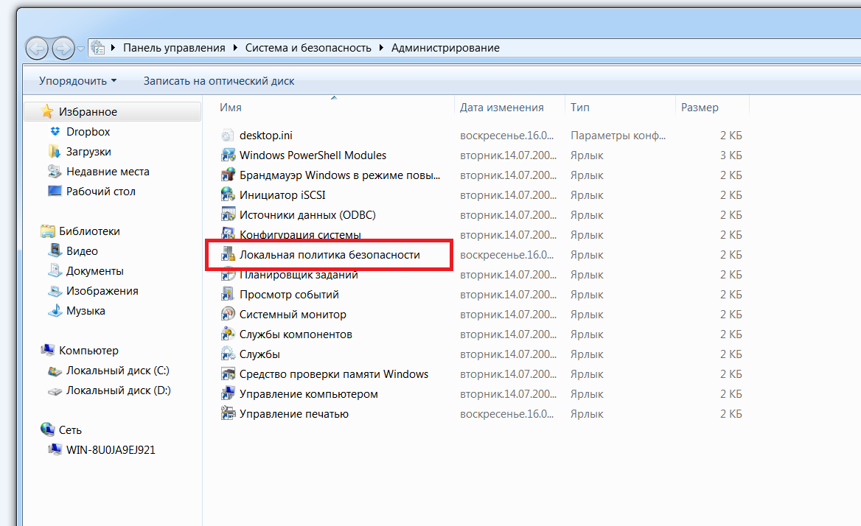This screenshot has width=861, height=526.
Task: Sort by the Размер column header
Action: tap(700, 108)
